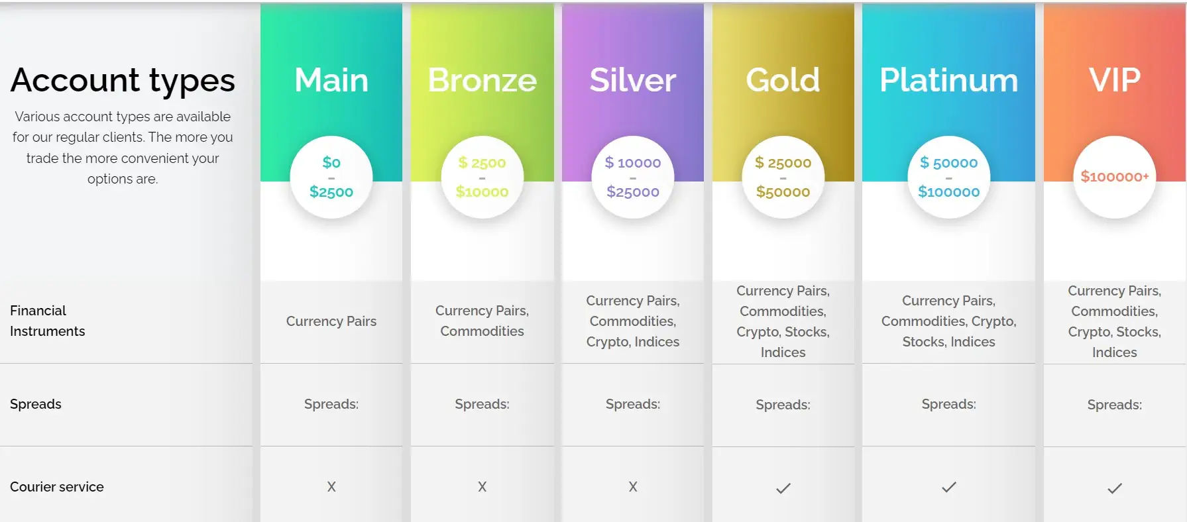Click the Main courier service X mark
Screen dimensions: 1187x522
click(x=331, y=487)
